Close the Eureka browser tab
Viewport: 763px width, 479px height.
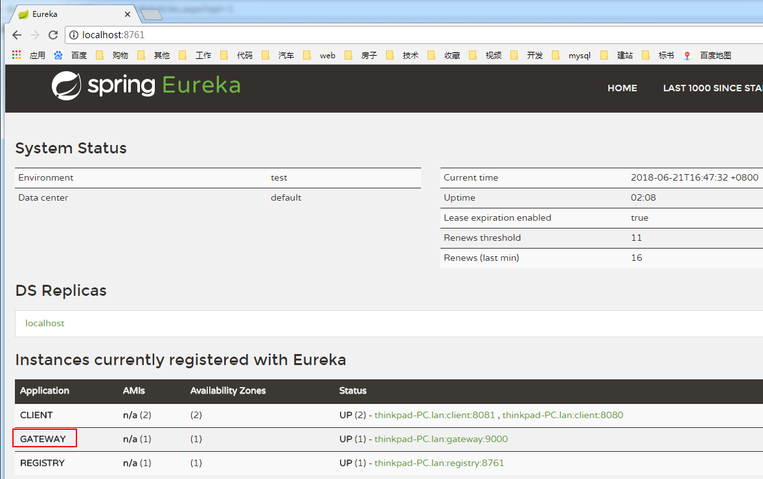(127, 14)
